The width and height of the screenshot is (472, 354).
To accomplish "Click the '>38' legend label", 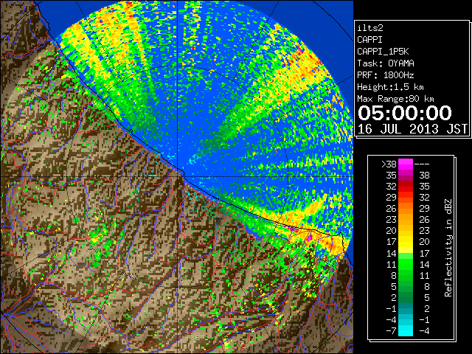I will (389, 164).
